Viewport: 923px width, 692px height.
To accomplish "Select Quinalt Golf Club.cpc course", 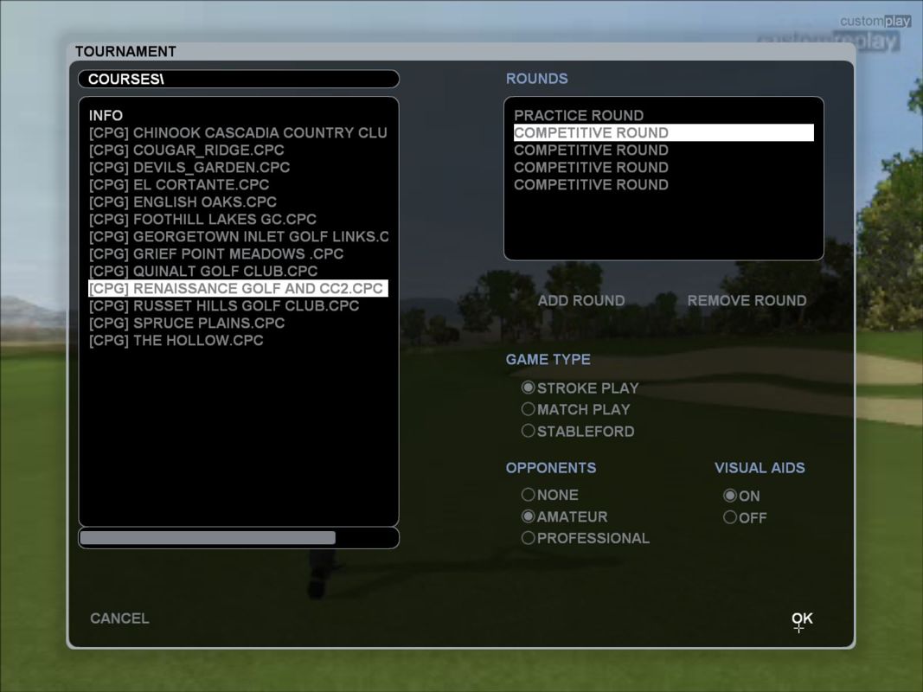I will tap(202, 272).
